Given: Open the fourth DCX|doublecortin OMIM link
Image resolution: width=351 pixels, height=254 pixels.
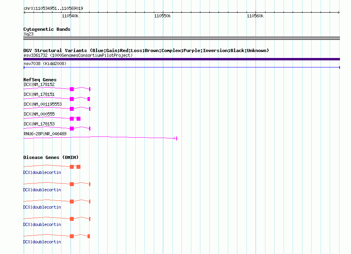Looking at the screenshot, I should tap(42, 224).
